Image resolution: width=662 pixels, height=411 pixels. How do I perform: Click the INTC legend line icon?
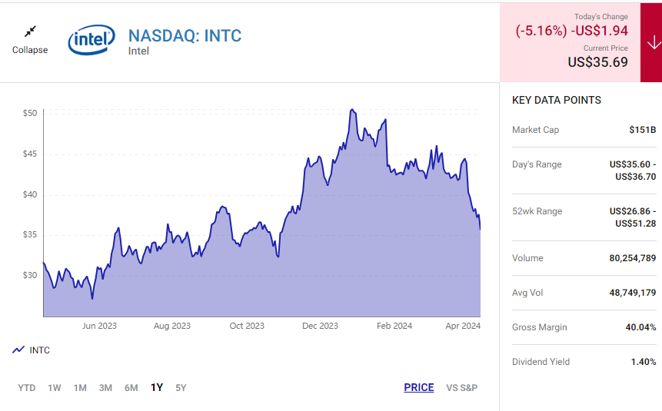[x=18, y=350]
